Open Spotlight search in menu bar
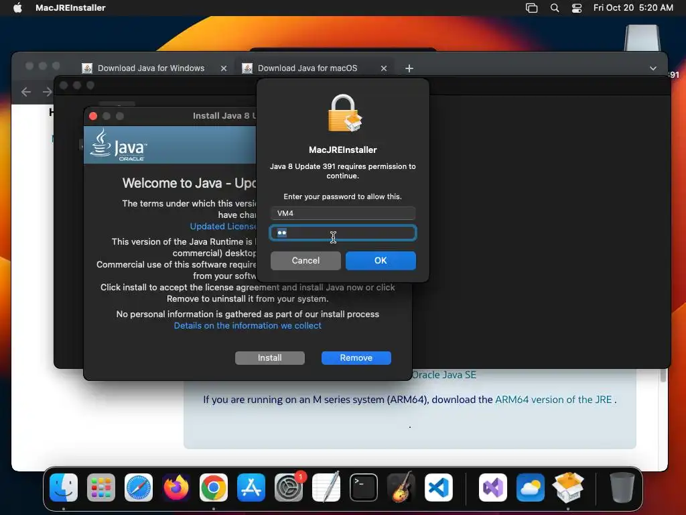Image resolution: width=686 pixels, height=515 pixels. point(554,7)
